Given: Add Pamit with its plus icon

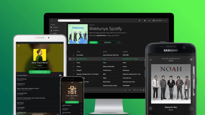Looking at the screenshot, I should coord(74,63).
